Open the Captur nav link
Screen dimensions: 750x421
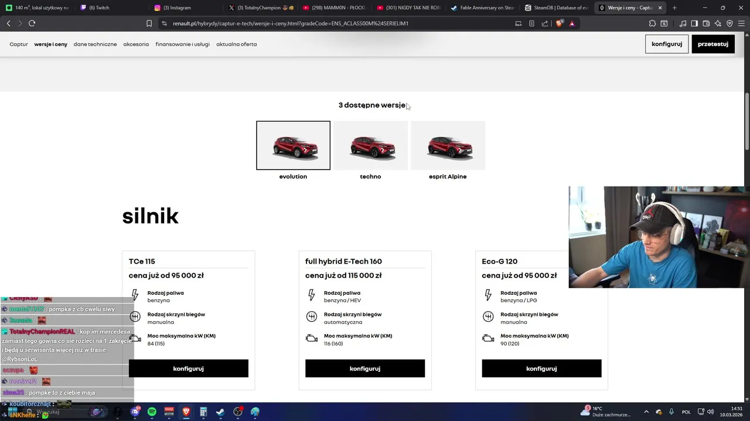coord(19,44)
